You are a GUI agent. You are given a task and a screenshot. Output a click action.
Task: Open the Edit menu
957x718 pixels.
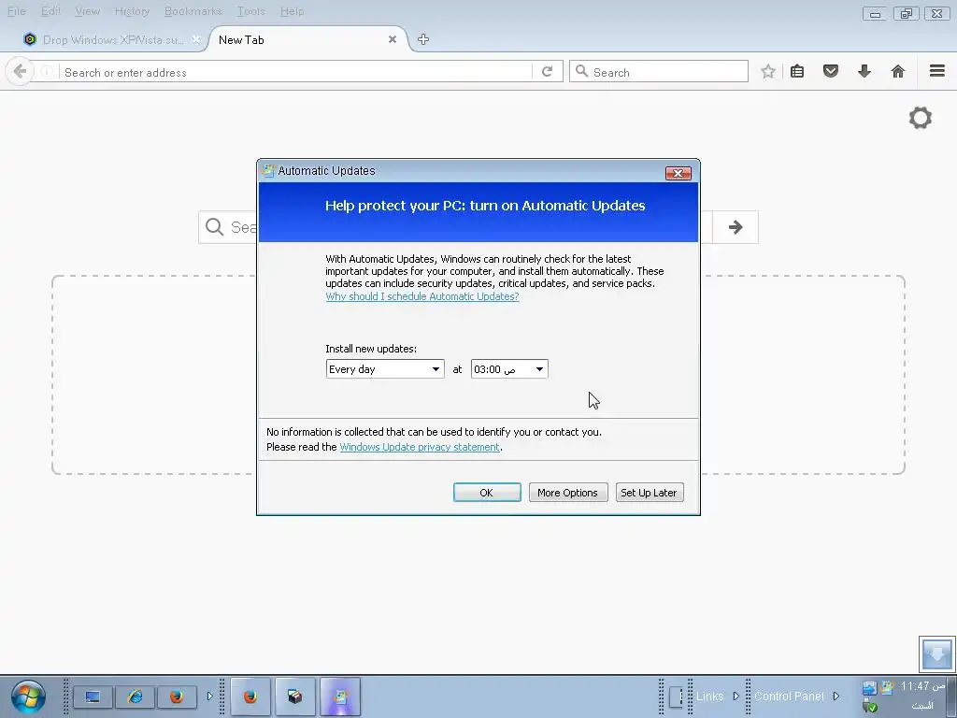pos(50,11)
